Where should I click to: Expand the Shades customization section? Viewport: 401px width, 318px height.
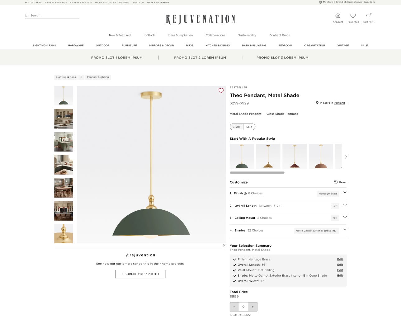(345, 229)
